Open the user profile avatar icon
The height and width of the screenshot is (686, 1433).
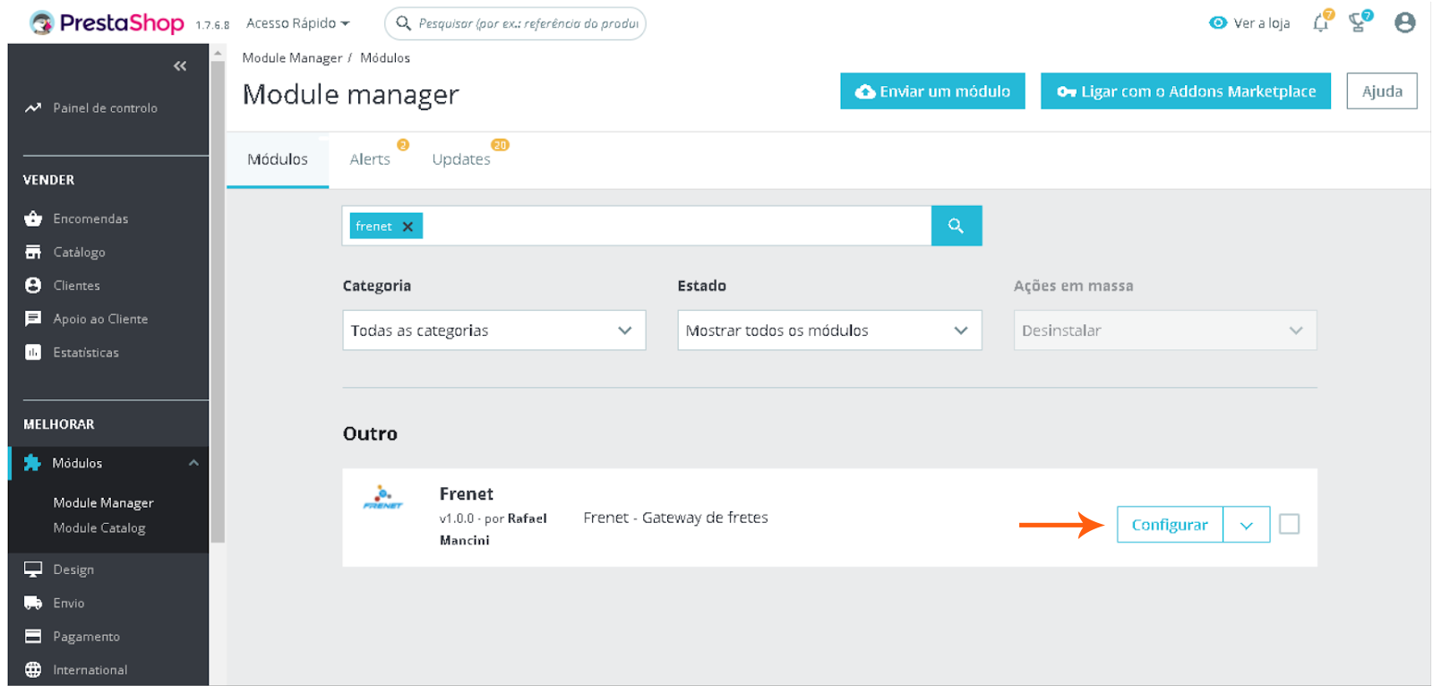coord(1404,23)
